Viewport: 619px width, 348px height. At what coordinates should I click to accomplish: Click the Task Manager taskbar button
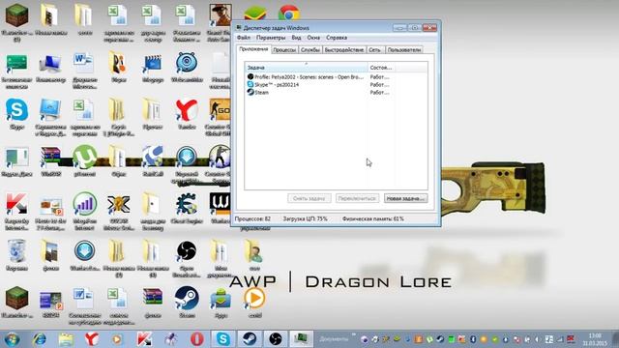tap(302, 339)
